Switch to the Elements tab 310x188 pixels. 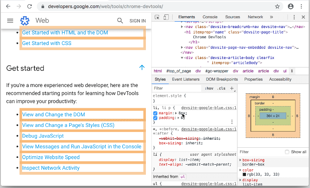tap(187, 17)
